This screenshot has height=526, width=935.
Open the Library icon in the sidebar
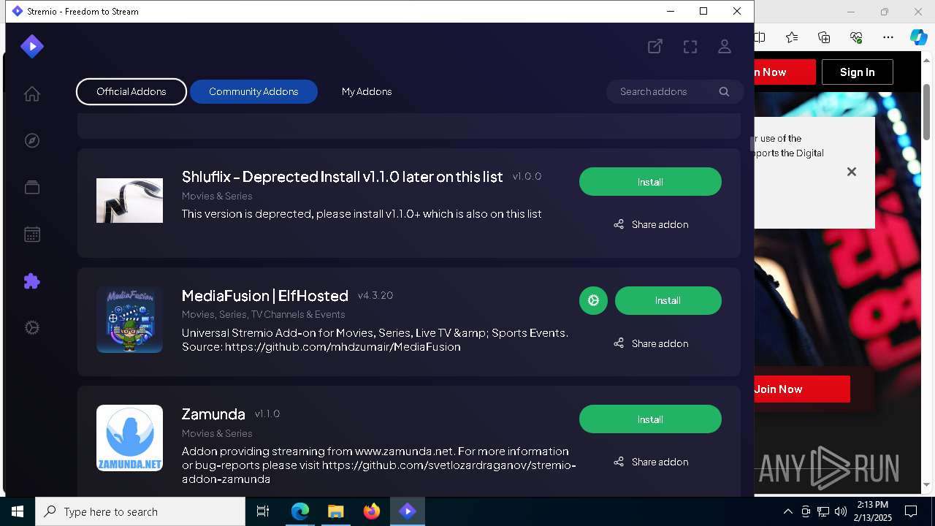(31, 188)
